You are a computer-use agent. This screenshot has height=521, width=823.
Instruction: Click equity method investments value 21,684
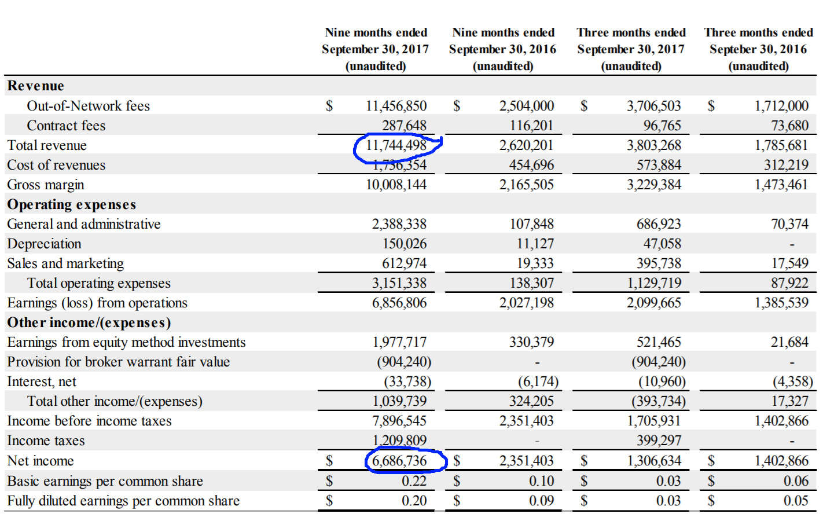tap(789, 342)
